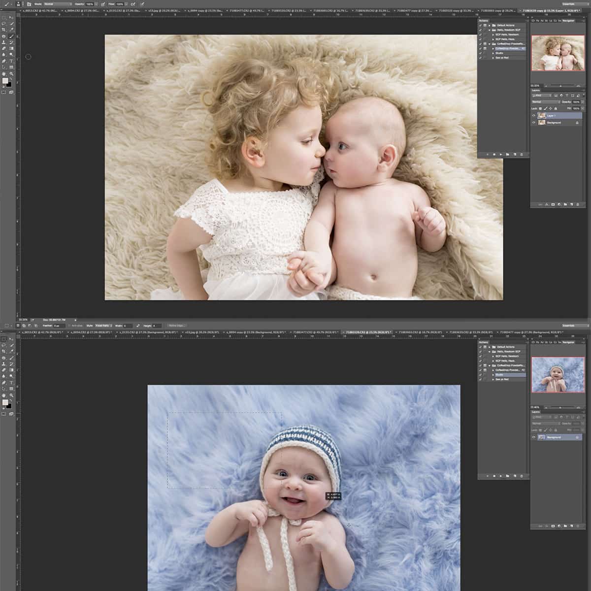The width and height of the screenshot is (591, 591).
Task: Select the Brush tool in the toolbar
Action: [11, 35]
